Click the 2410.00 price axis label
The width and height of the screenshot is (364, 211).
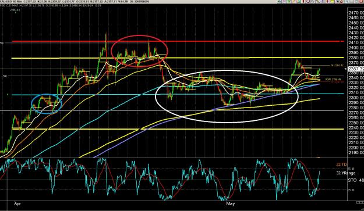356,42
